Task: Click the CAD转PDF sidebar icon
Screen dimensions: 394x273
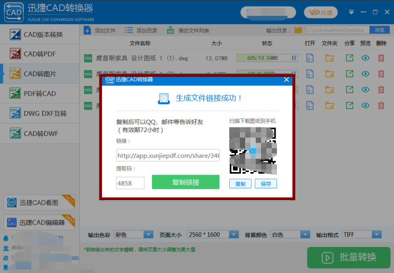Action: click(15, 54)
